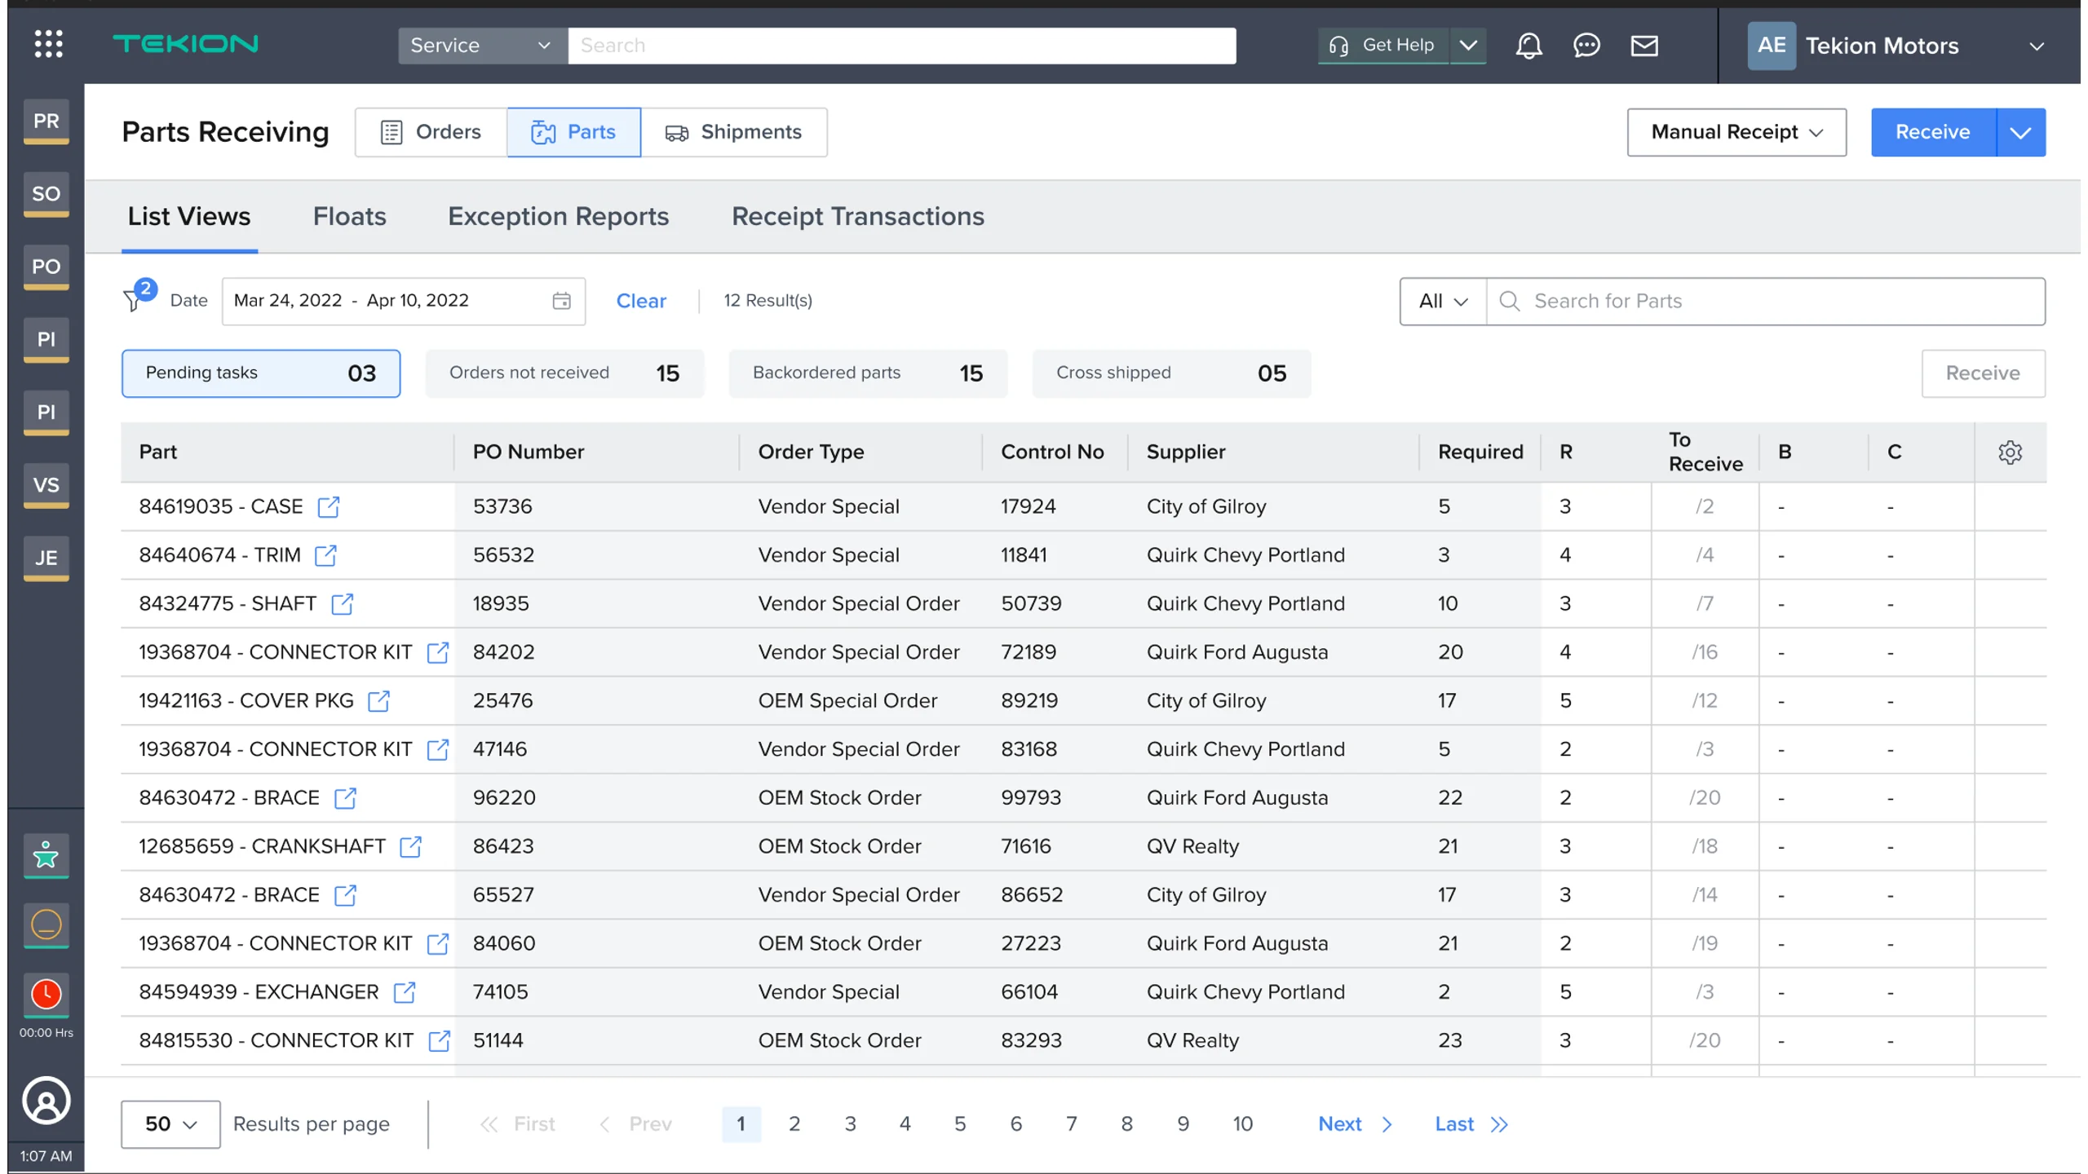The width and height of the screenshot is (2088, 1174).
Task: Open external link for PO 84202 connector kit
Action: pos(438,653)
